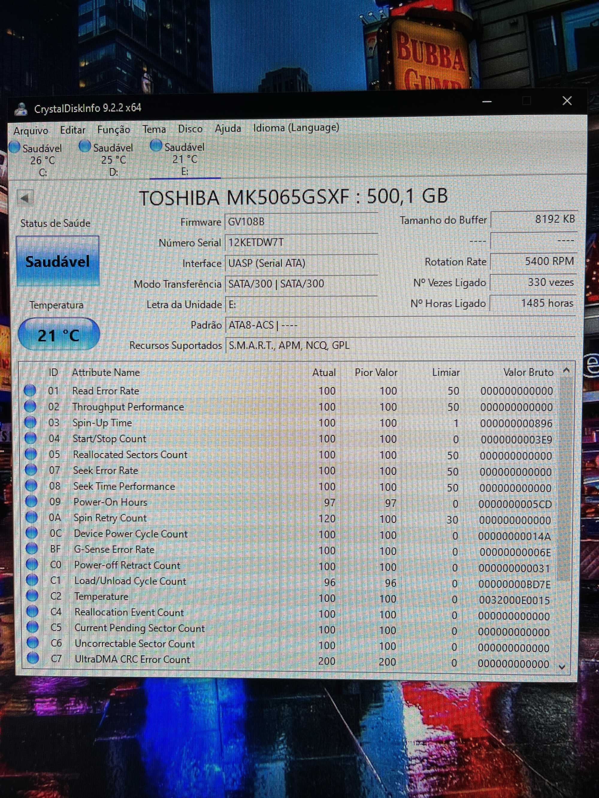599x798 pixels.
Task: Click the scroll up arrow of attribute list
Action: (566, 370)
